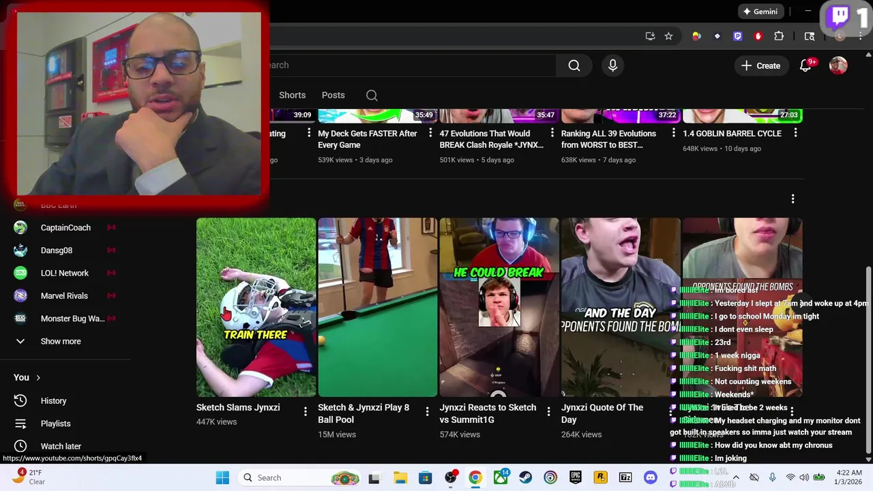Screen dimensions: 873x491
Task: Open options for 'My Deck Gets FASTER' video
Action: pos(430,133)
